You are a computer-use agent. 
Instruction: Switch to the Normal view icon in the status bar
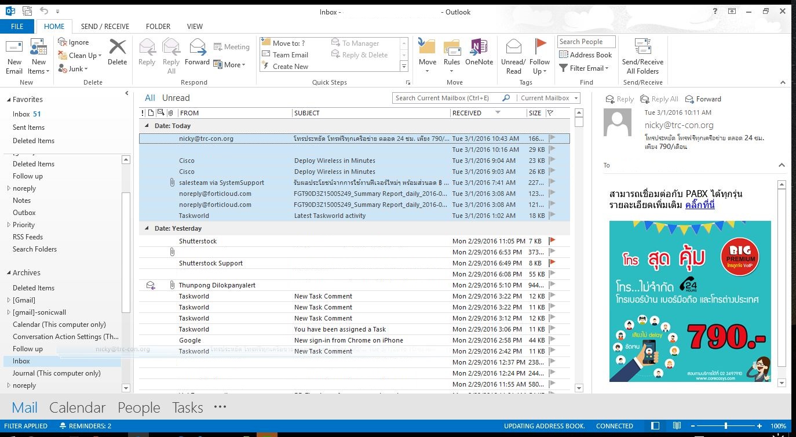pyautogui.click(x=655, y=426)
